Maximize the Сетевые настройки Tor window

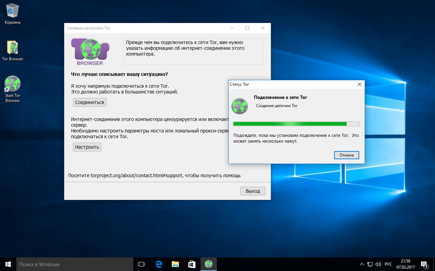click(247, 28)
